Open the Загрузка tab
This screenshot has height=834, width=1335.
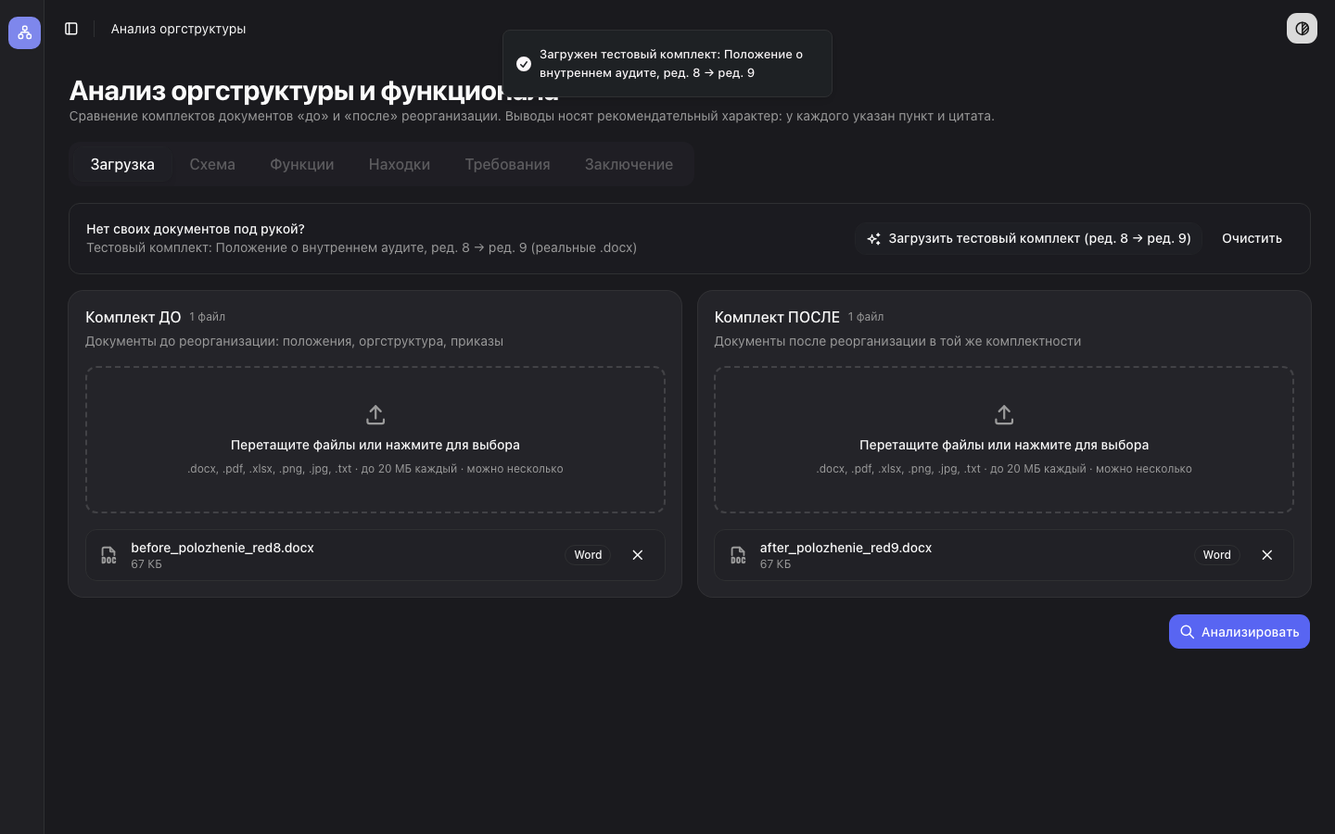click(122, 164)
